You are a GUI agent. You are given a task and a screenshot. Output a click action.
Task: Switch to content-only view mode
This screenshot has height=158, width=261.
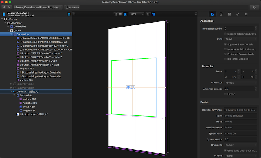tap(120, 14)
